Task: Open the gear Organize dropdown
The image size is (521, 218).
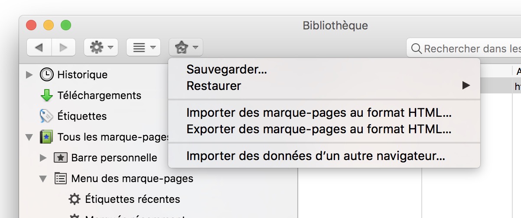Action: coord(101,48)
